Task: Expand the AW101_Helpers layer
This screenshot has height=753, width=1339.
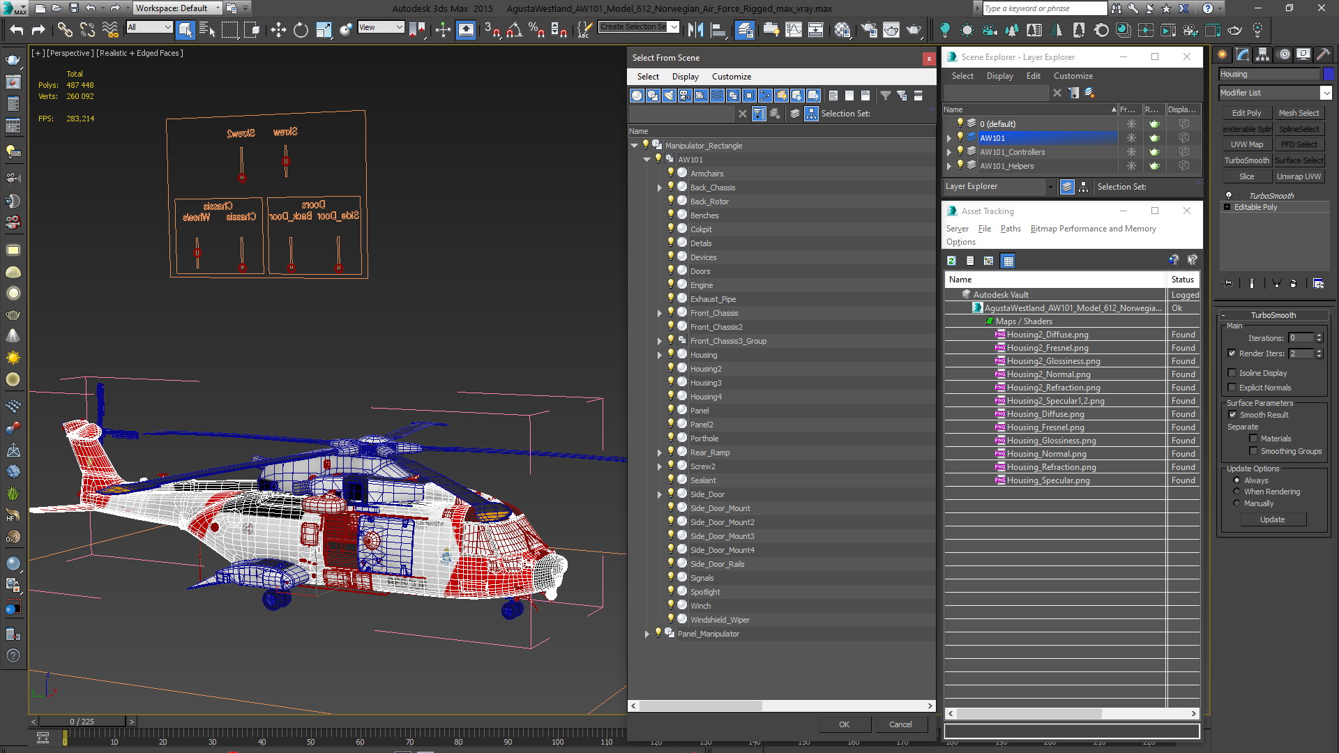Action: click(948, 166)
